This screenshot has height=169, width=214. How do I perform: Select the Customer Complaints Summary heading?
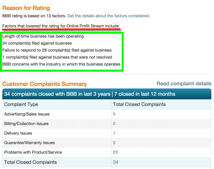[44, 84]
